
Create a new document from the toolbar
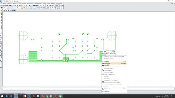click(2, 5)
